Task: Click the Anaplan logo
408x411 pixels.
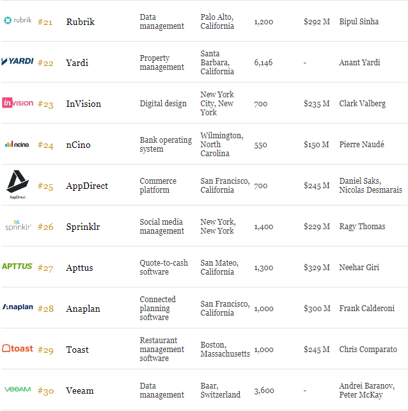Action: point(17,307)
